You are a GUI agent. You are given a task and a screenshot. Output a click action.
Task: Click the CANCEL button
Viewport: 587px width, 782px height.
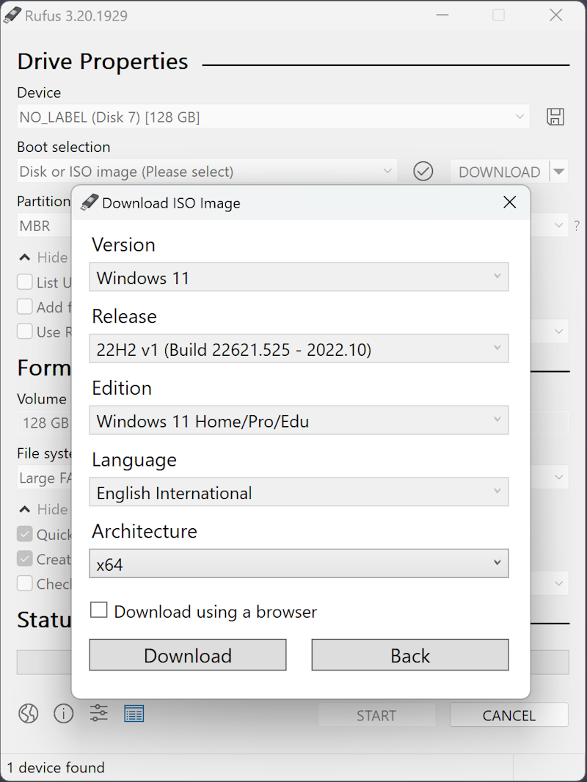point(508,715)
